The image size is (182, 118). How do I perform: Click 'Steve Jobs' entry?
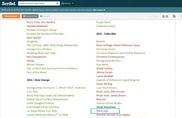(102, 111)
